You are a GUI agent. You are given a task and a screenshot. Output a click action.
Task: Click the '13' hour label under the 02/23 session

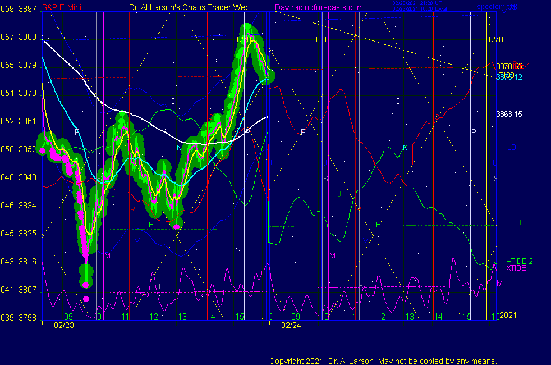[182, 317]
